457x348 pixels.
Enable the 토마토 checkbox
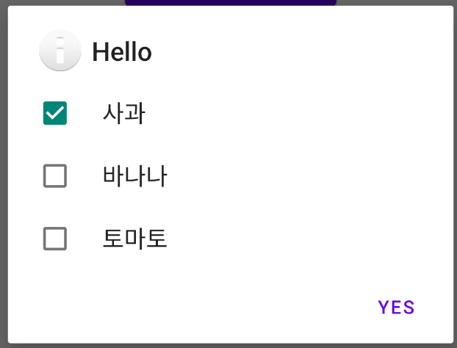coord(55,239)
